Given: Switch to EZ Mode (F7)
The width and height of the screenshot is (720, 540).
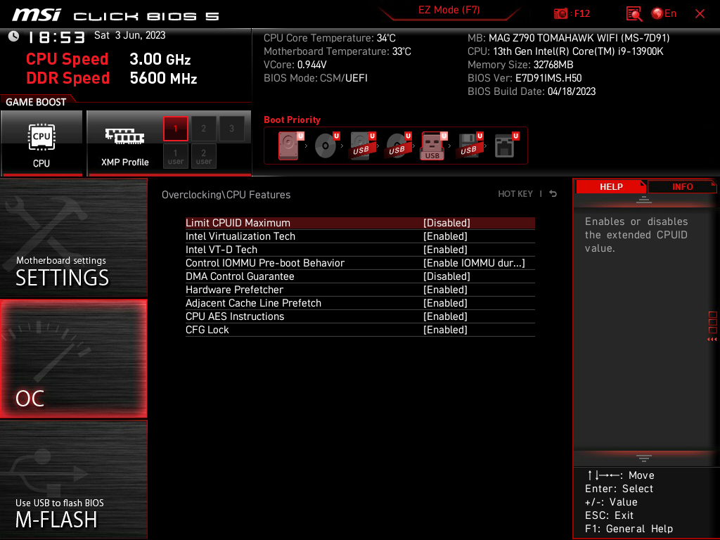Looking at the screenshot, I should [x=449, y=10].
